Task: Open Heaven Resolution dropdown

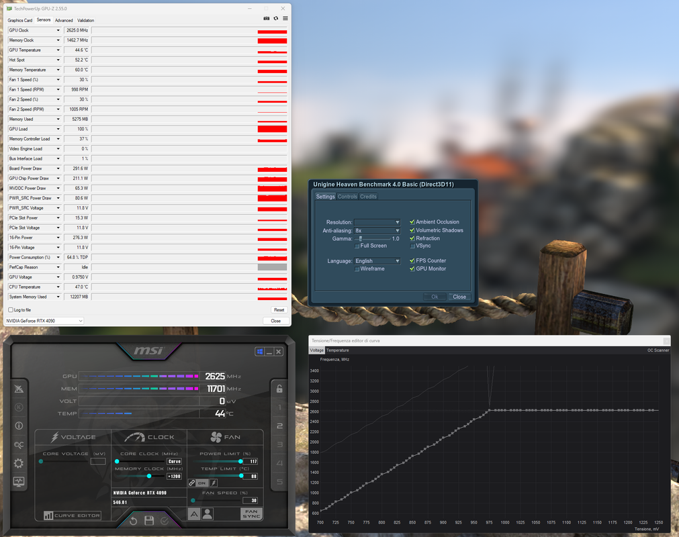Action: click(377, 222)
